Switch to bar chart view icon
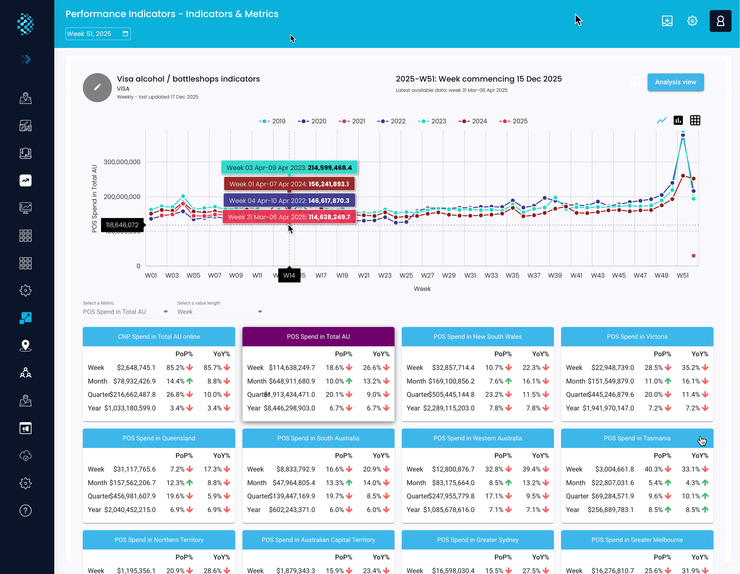This screenshot has width=740, height=574. click(678, 120)
